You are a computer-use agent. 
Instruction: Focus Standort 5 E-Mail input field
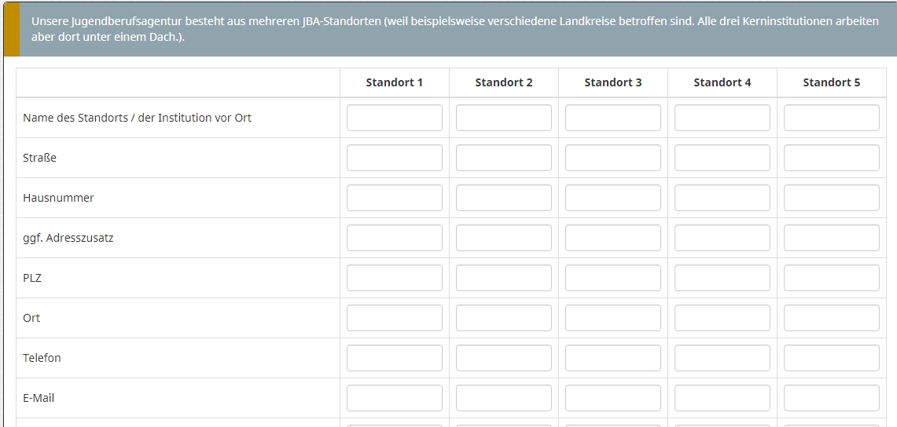pos(831,398)
